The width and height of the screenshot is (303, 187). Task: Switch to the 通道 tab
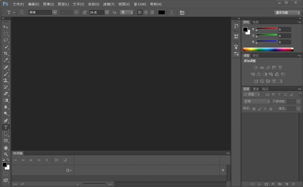click(256, 89)
